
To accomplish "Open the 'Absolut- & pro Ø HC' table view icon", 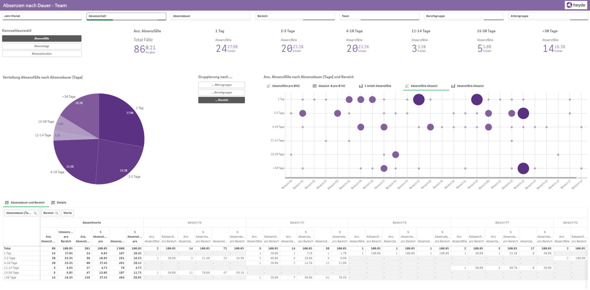I will click(314, 86).
